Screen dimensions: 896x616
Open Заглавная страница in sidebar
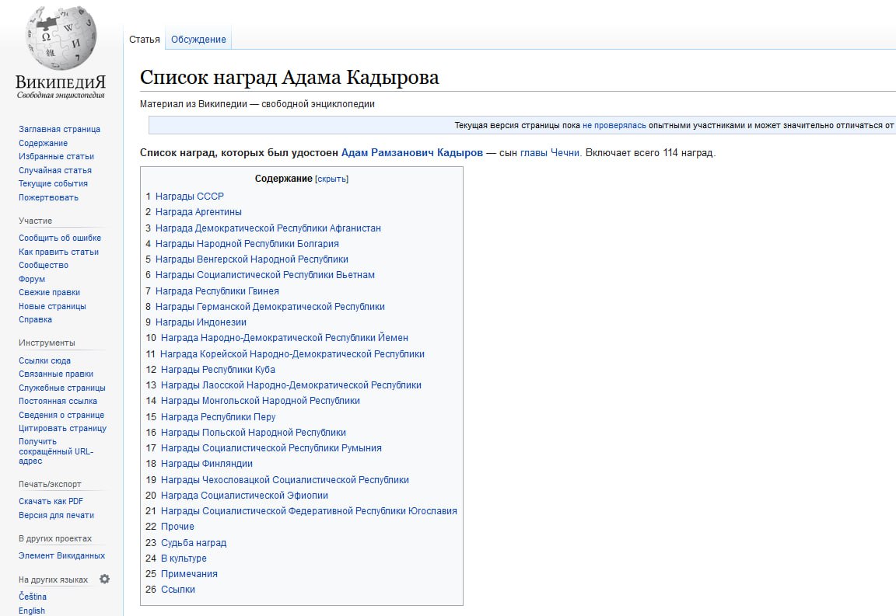[x=59, y=129]
